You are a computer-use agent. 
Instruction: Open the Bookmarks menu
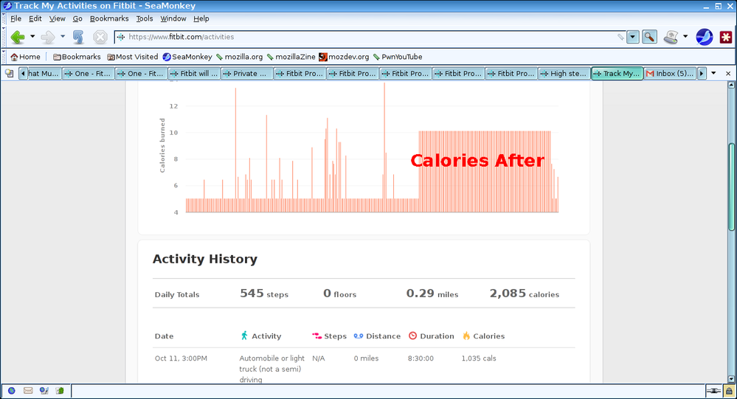point(109,18)
